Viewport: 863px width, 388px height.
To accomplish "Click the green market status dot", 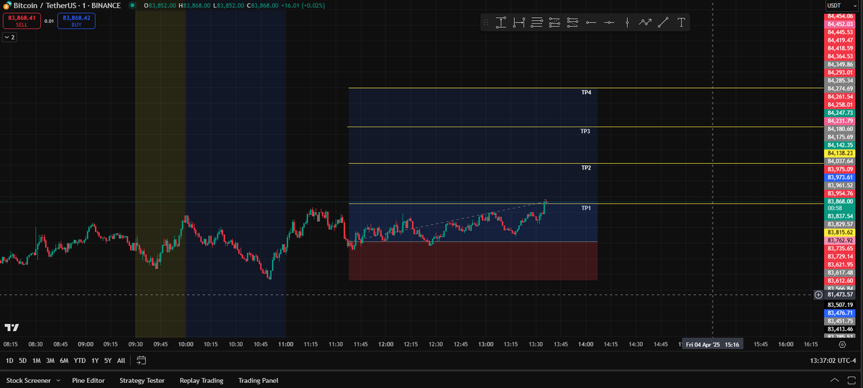I will tap(132, 5).
